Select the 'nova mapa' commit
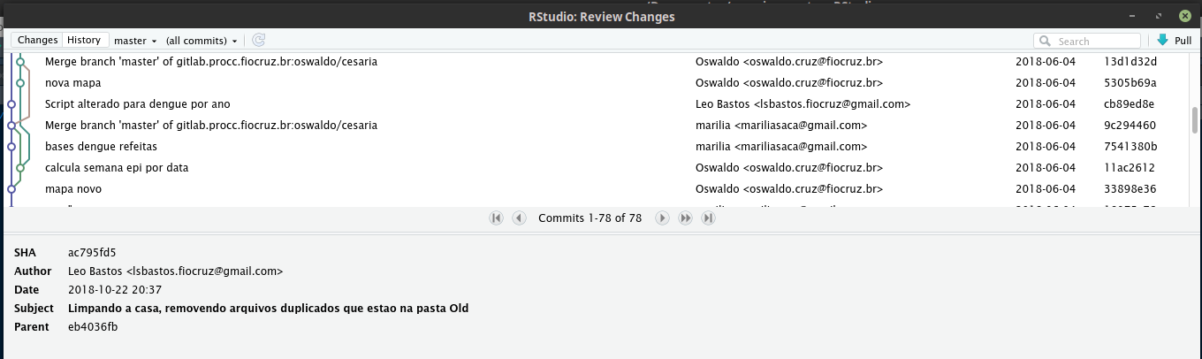This screenshot has height=359, width=1202. point(72,82)
